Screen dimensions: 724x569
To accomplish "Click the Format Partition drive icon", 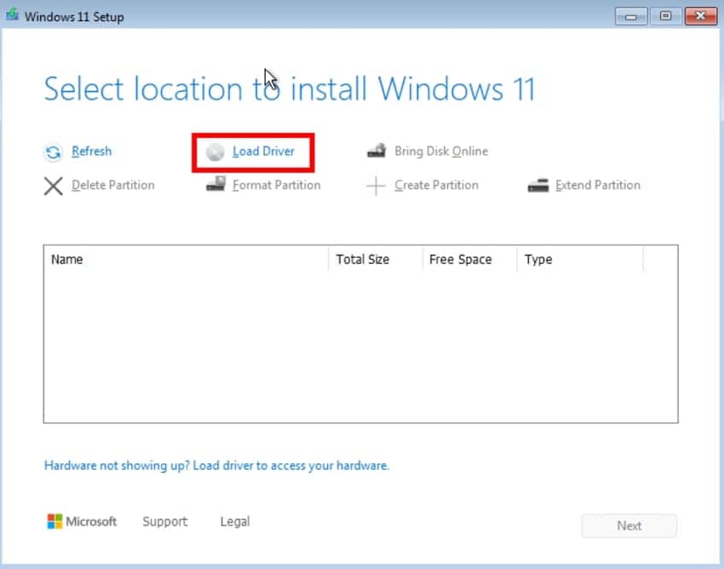I will (215, 184).
